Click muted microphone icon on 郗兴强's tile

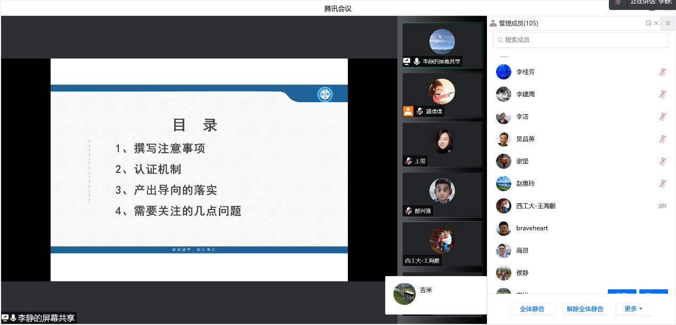(x=408, y=211)
